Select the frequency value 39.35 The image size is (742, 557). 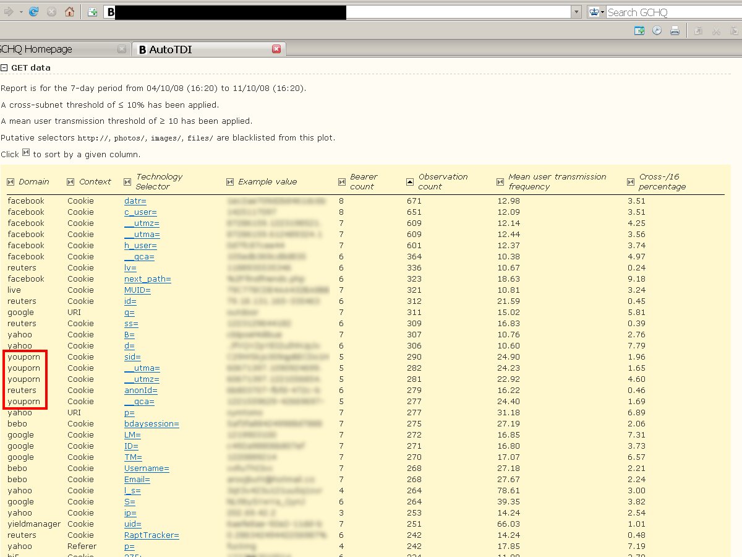click(x=509, y=502)
